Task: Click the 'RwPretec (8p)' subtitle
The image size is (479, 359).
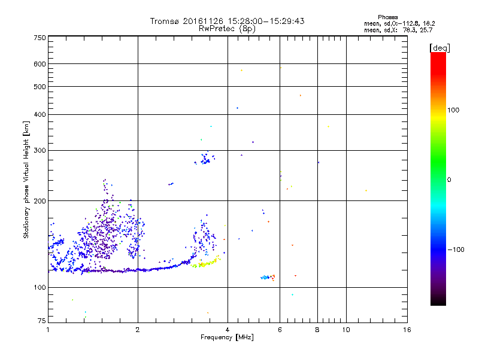Action: (x=227, y=29)
